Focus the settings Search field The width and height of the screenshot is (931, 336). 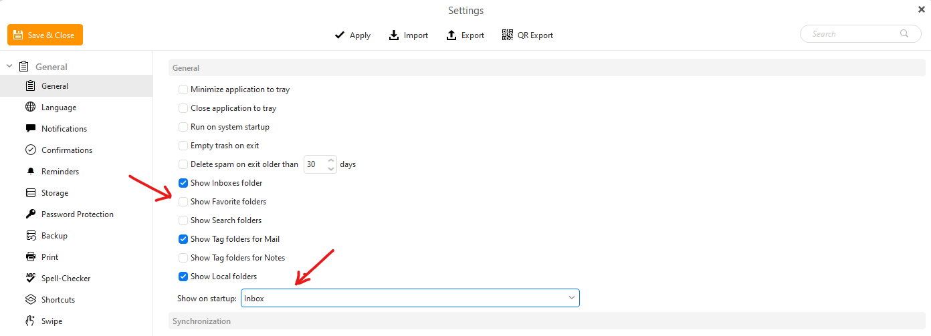click(x=861, y=33)
